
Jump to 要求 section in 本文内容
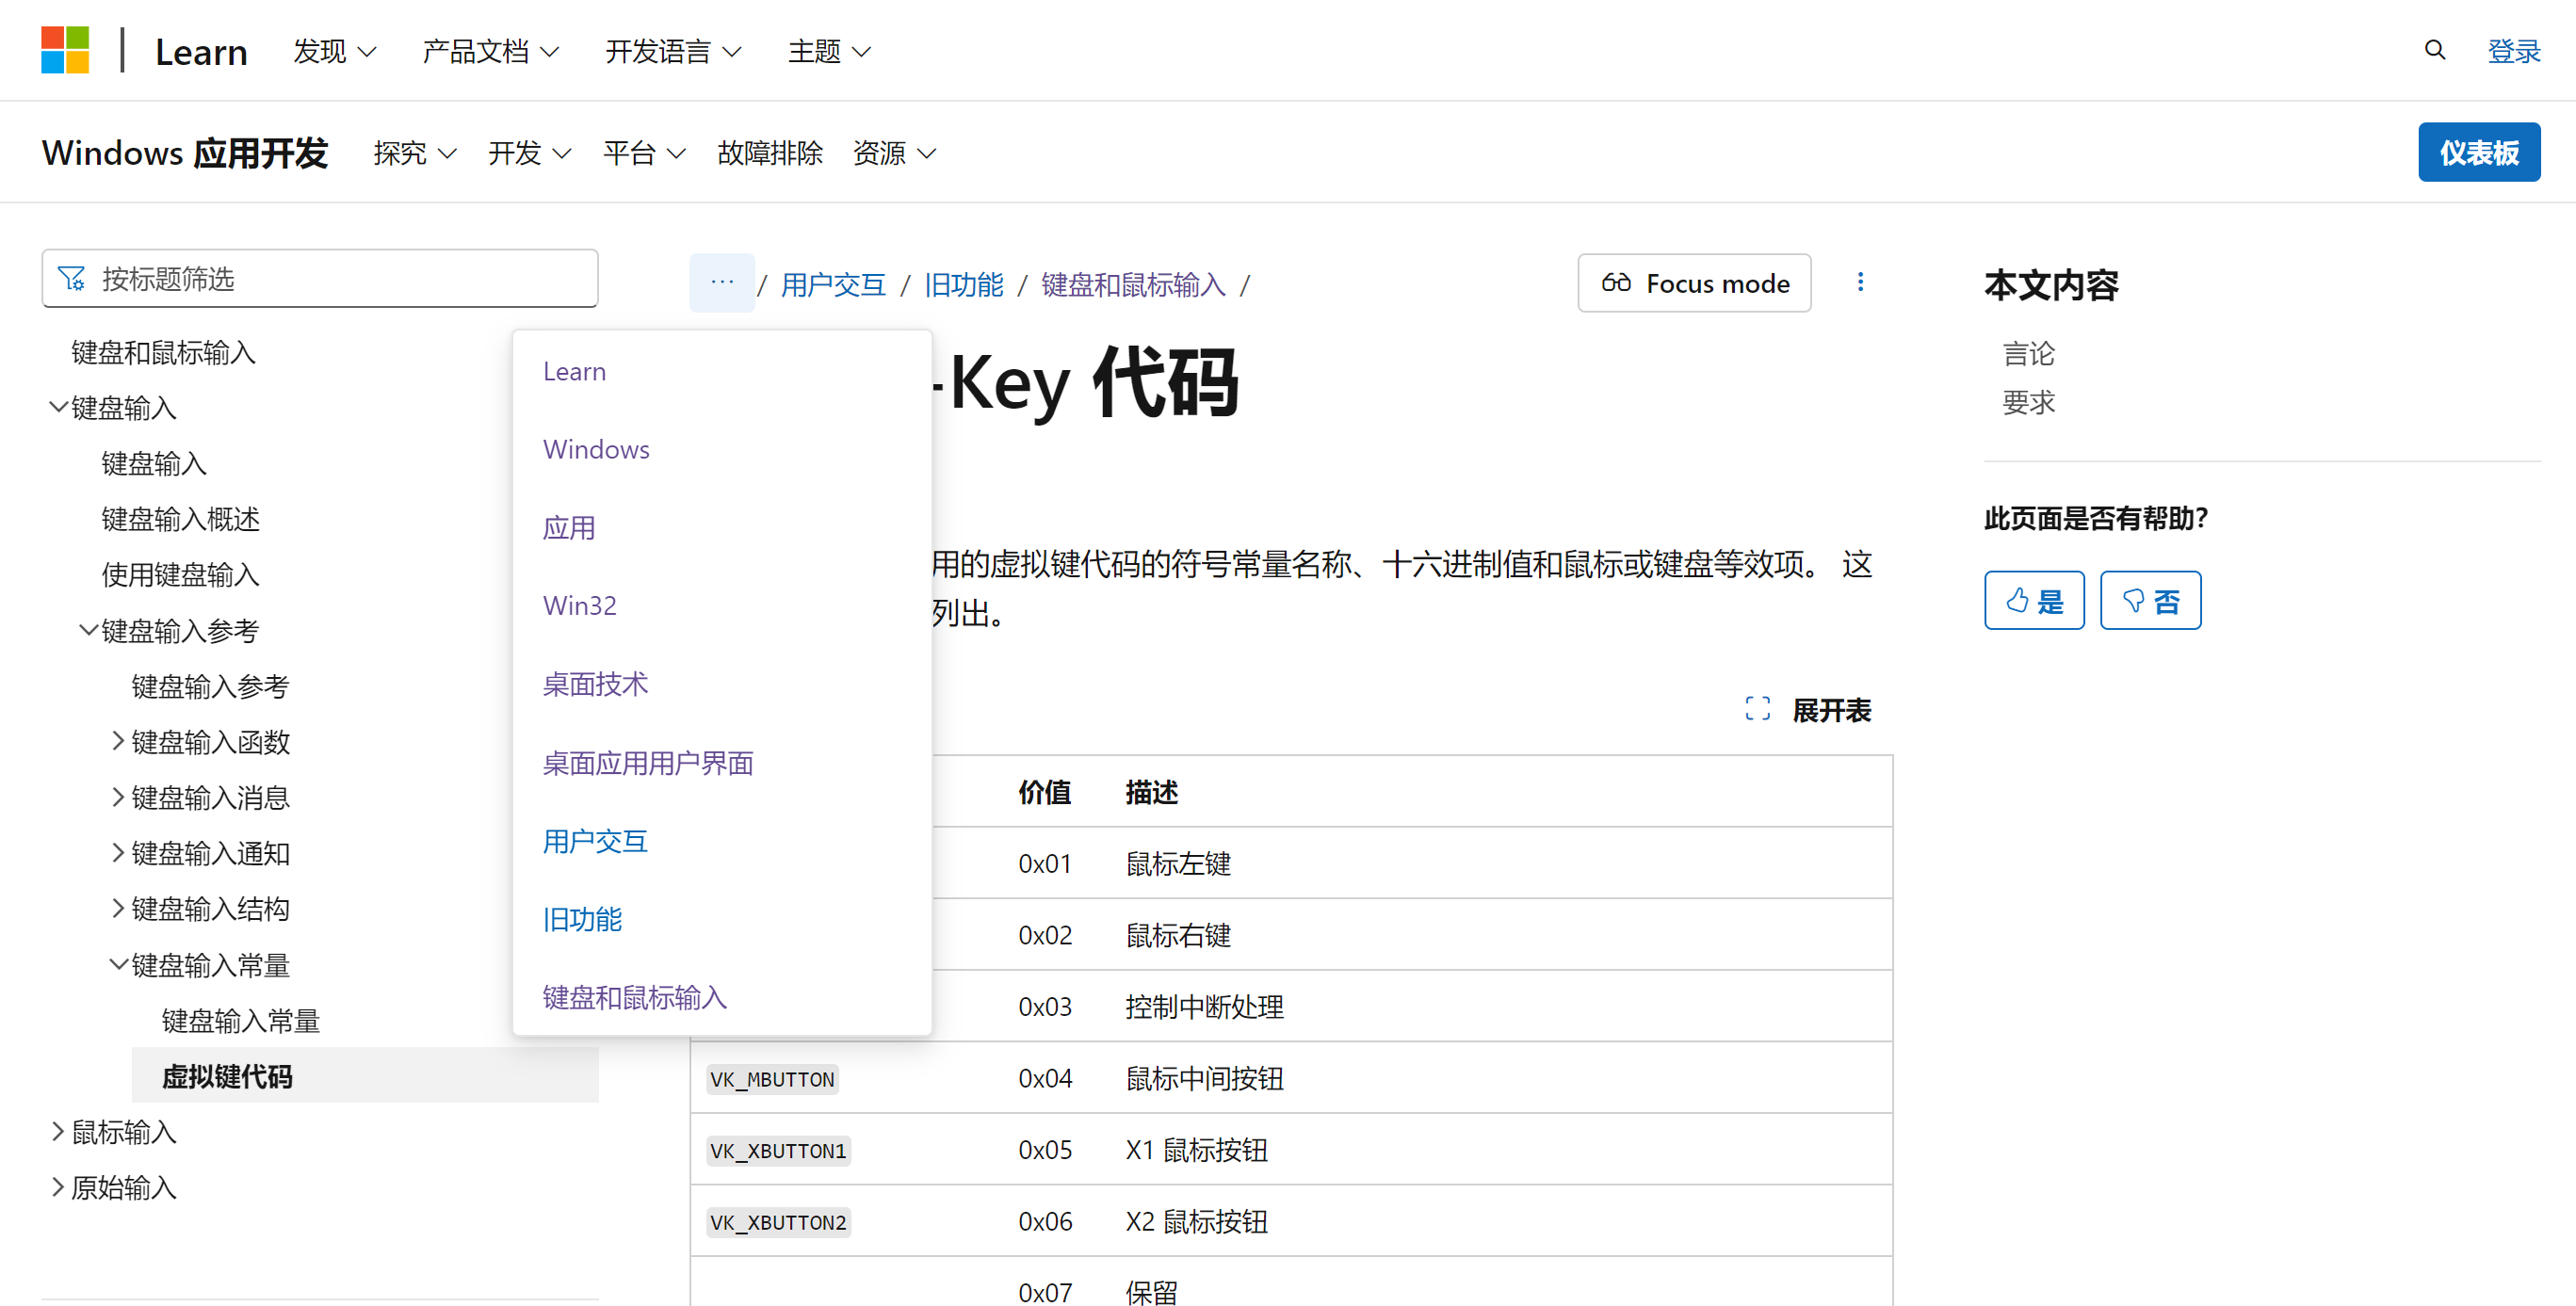click(x=2028, y=402)
